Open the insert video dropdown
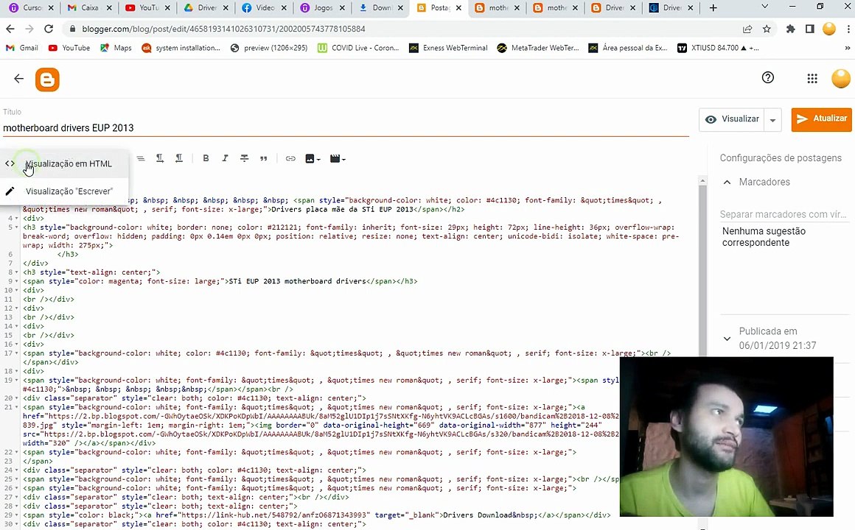Image resolution: width=855 pixels, height=530 pixels. pyautogui.click(x=338, y=158)
